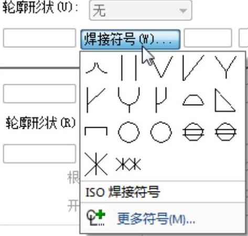The image size is (248, 236).
Task: Choose the half-dome backing run weld symbol
Action: pos(193,100)
